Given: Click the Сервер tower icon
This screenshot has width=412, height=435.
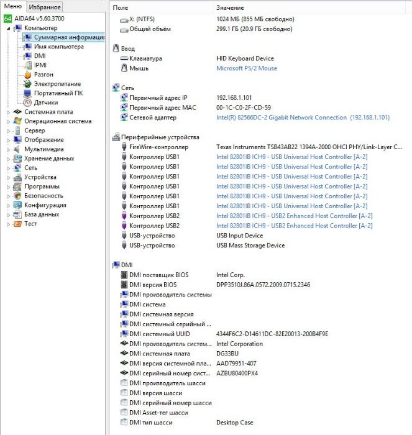Looking at the screenshot, I should tap(17, 130).
